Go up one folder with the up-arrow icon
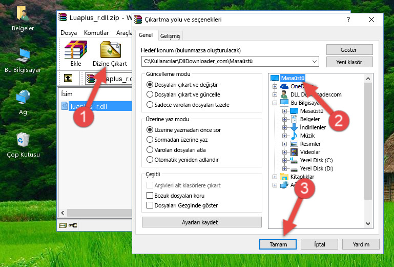This screenshot has height=267, width=394. click(68, 78)
